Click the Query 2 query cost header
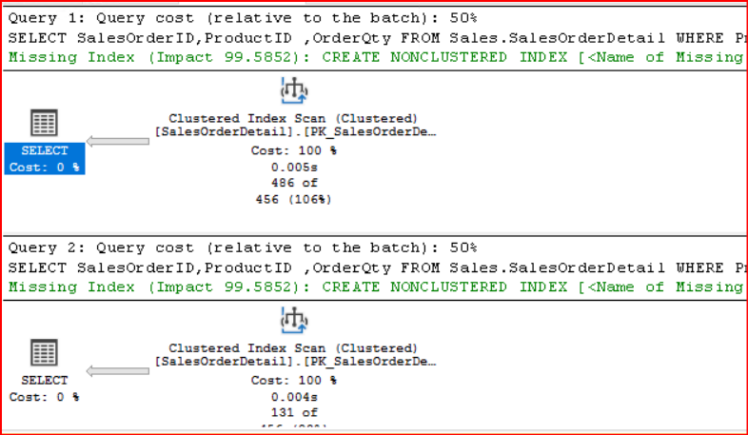 (x=243, y=247)
